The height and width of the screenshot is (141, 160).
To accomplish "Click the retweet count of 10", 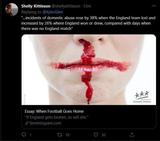I will 67,135.
